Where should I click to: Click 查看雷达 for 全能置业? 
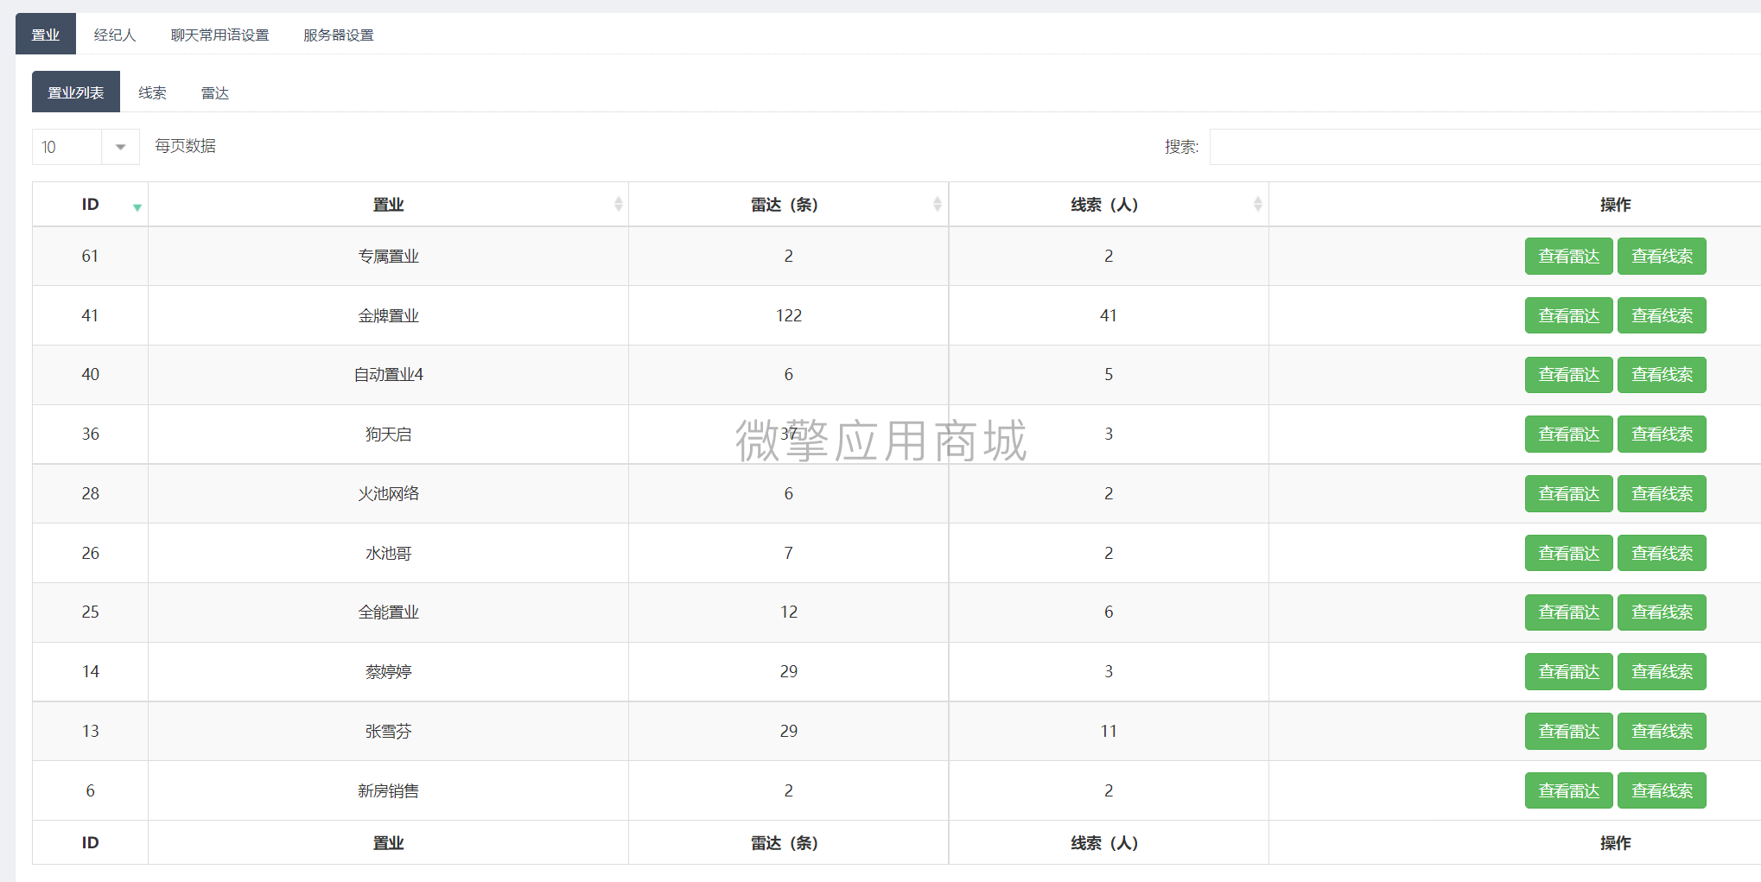click(1568, 612)
